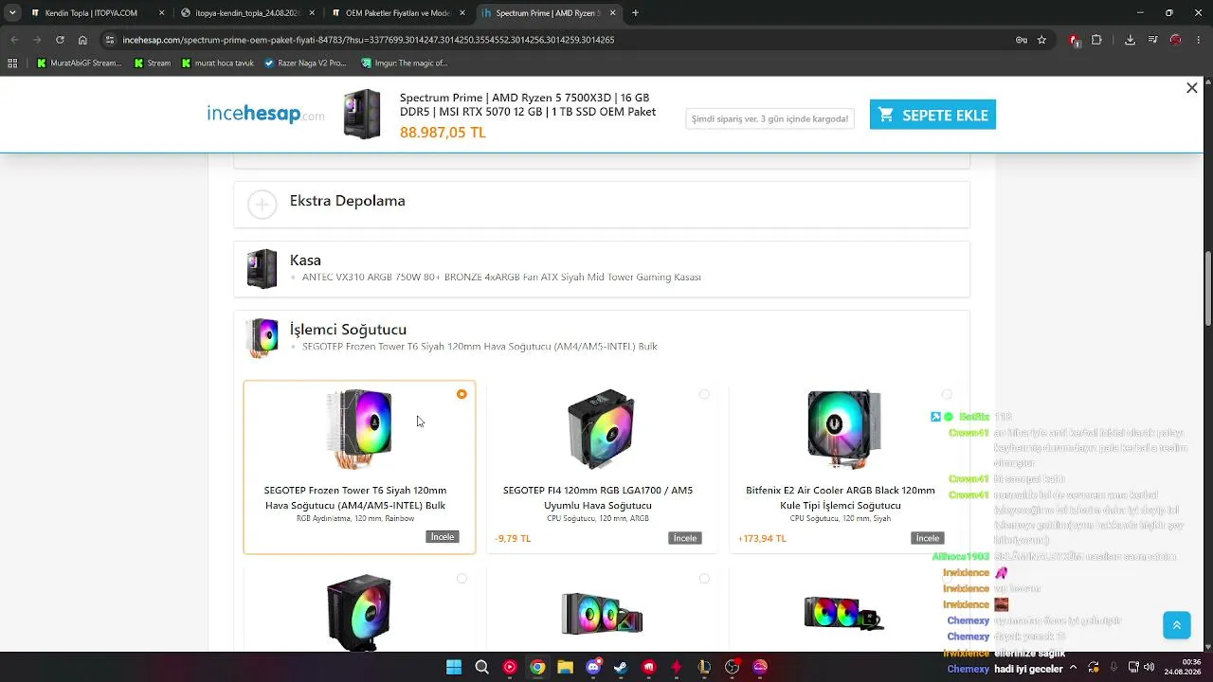
Task: Click the ANTEC VX310 ARGB case description
Action: [x=501, y=278]
